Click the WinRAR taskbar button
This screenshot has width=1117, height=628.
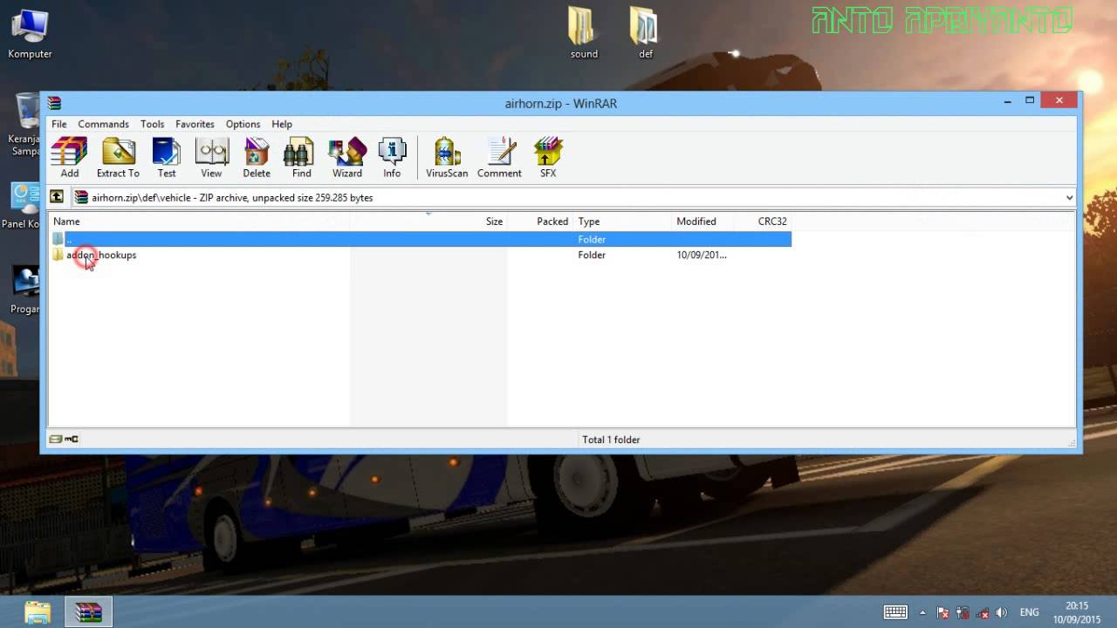pyautogui.click(x=88, y=612)
